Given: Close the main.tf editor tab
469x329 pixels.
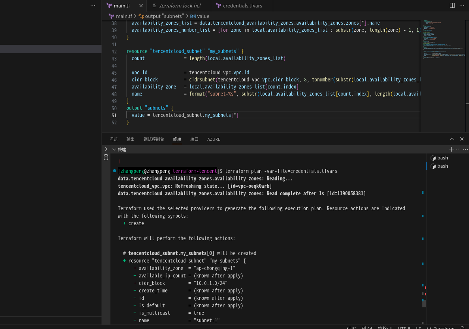Looking at the screenshot, I should pyautogui.click(x=141, y=6).
